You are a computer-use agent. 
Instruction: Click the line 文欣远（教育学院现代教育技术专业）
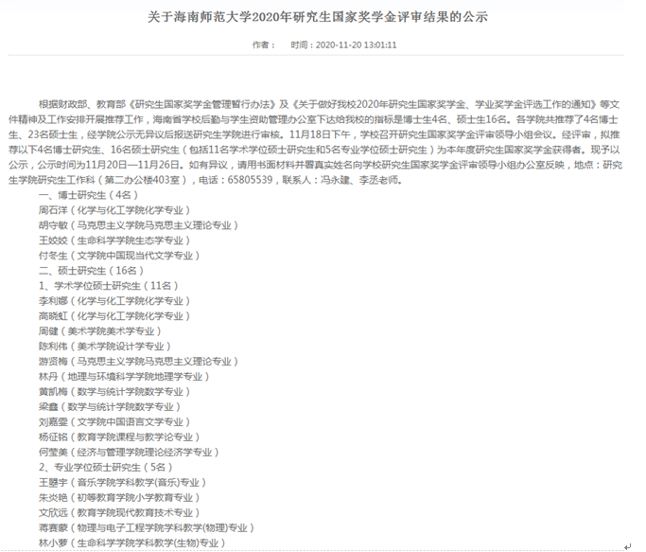119,513
